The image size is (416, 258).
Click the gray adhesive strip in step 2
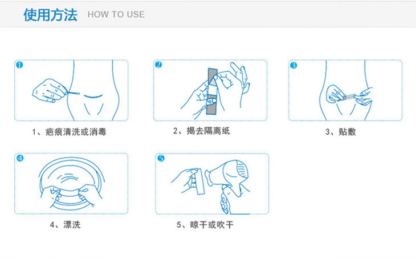click(x=212, y=91)
